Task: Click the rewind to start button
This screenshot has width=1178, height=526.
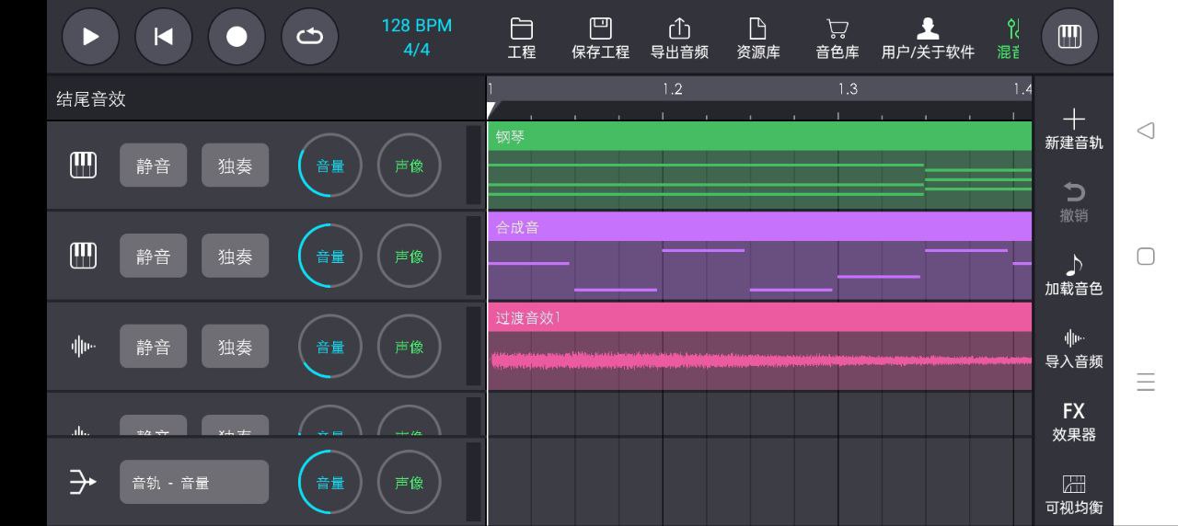Action: pos(163,37)
